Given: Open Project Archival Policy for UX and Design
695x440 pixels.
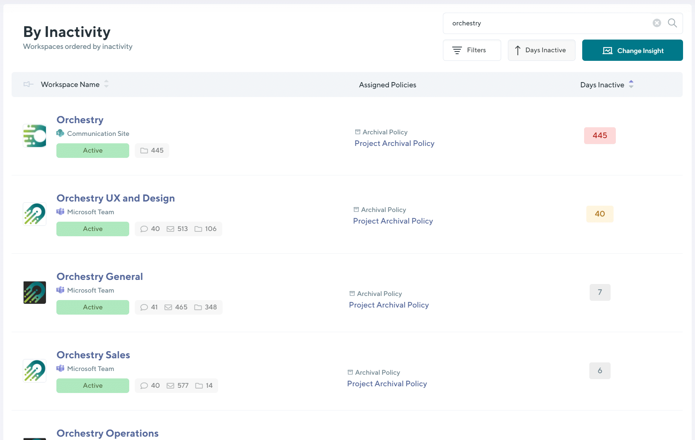Looking at the screenshot, I should pos(393,221).
